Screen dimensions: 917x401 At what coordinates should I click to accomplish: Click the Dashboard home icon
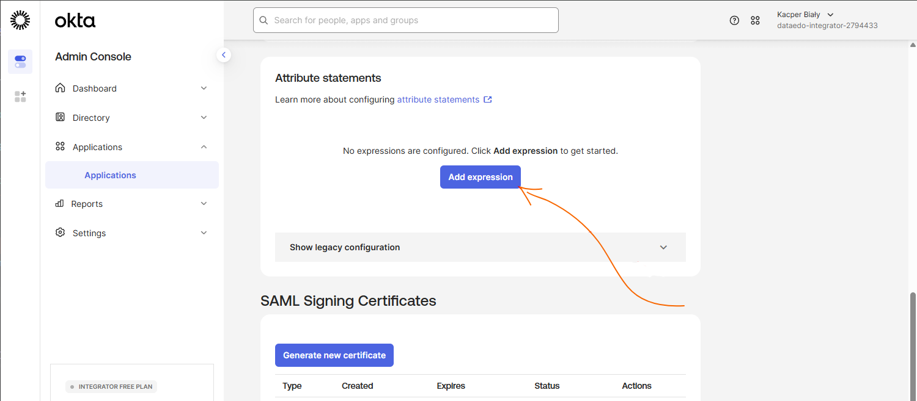(60, 88)
